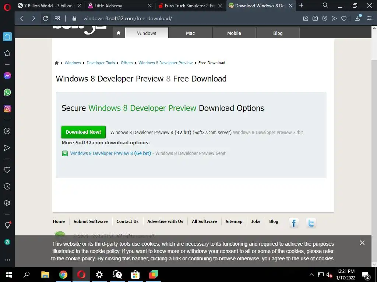Open the Player sidebar icon
The width and height of the screenshot is (377, 282).
click(x=7, y=131)
